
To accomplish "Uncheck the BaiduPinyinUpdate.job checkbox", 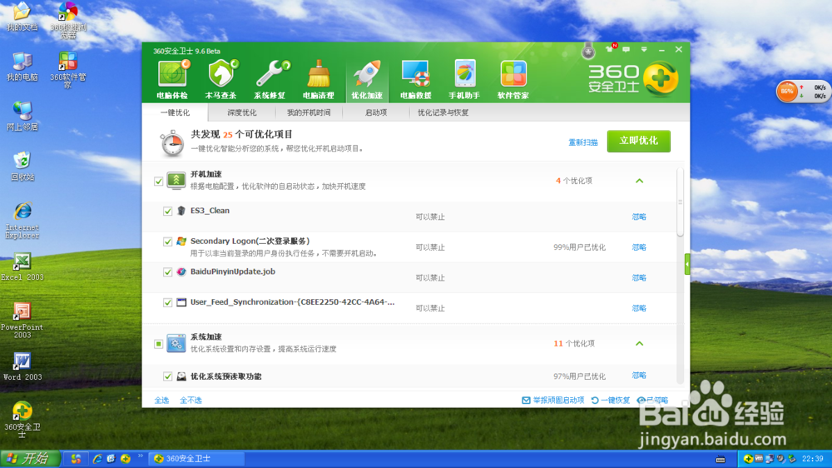I will click(x=168, y=272).
